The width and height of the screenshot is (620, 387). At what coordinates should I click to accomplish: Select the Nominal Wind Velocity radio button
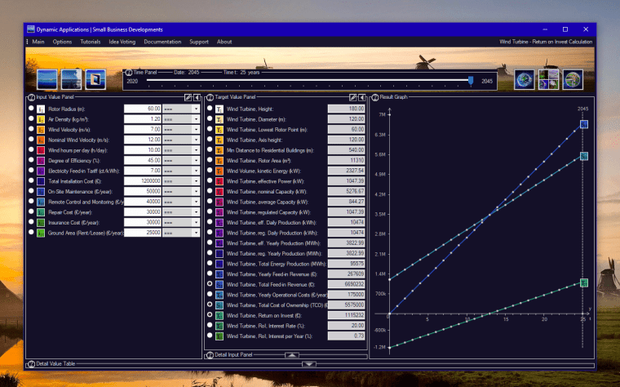tap(31, 140)
